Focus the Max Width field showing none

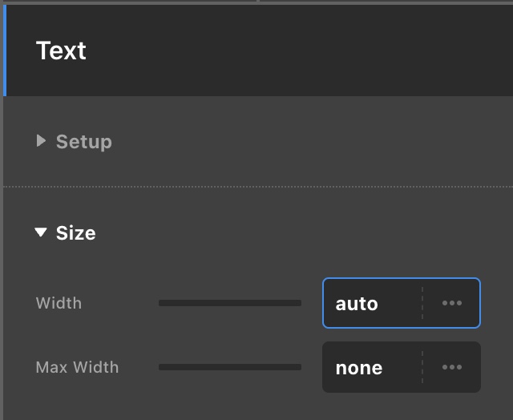(369, 368)
